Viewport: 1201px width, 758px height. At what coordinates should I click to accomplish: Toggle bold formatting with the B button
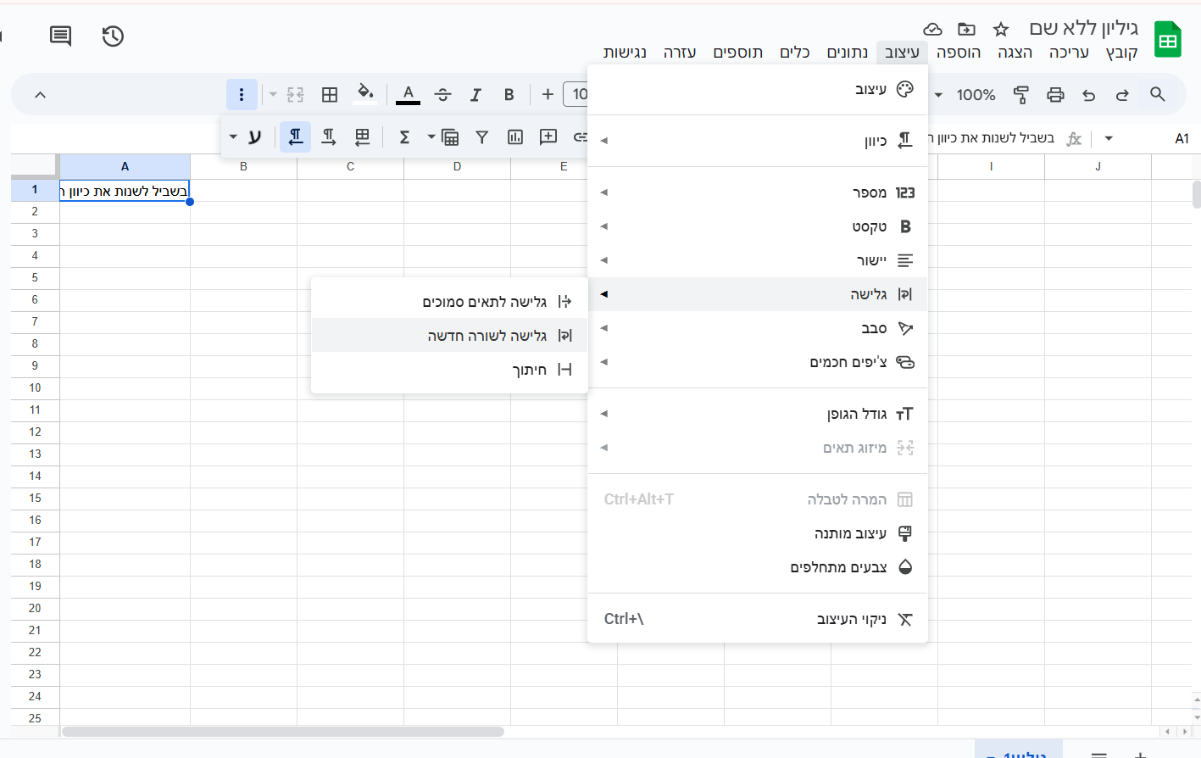[x=509, y=95]
